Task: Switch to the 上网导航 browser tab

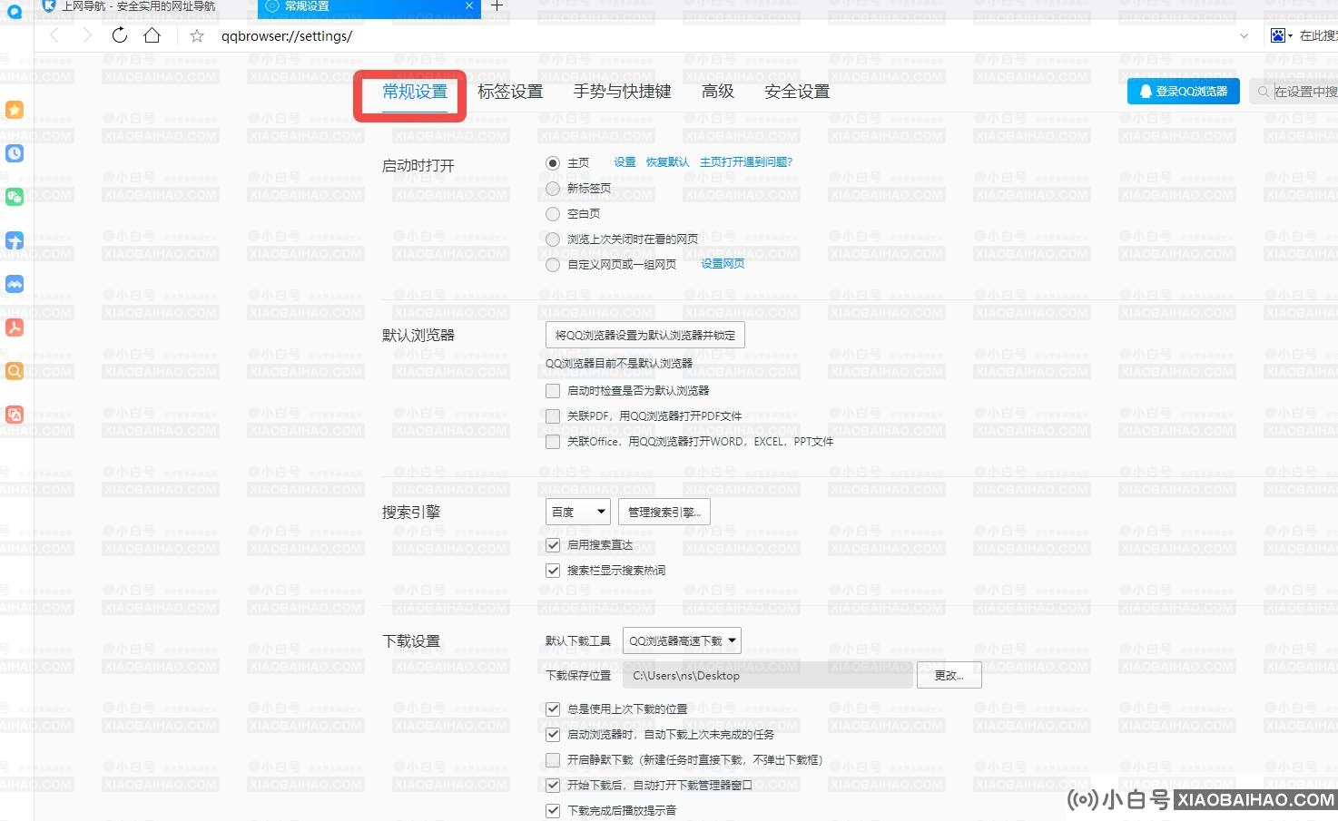Action: click(x=138, y=6)
